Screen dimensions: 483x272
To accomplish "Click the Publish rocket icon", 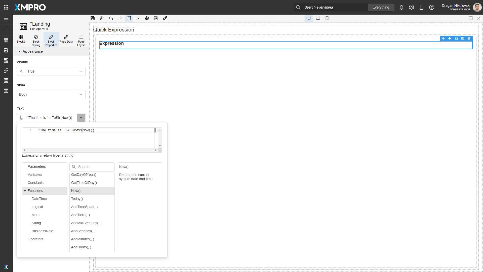I will point(165,18).
